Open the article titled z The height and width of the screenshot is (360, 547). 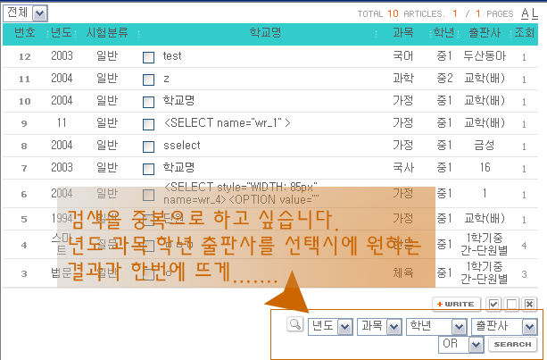(x=166, y=79)
